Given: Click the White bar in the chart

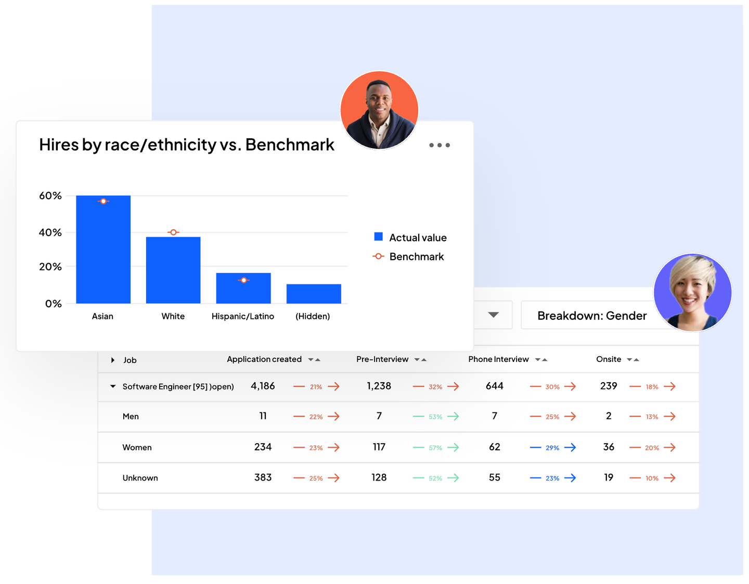Looking at the screenshot, I should pyautogui.click(x=173, y=270).
